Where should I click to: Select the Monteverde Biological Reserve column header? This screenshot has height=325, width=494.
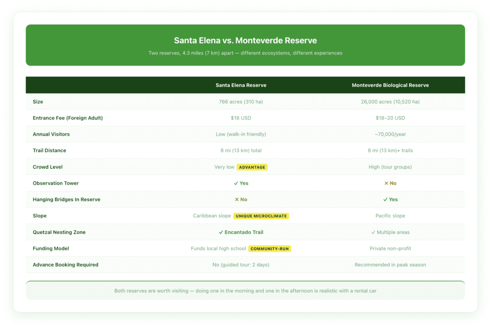[390, 85]
